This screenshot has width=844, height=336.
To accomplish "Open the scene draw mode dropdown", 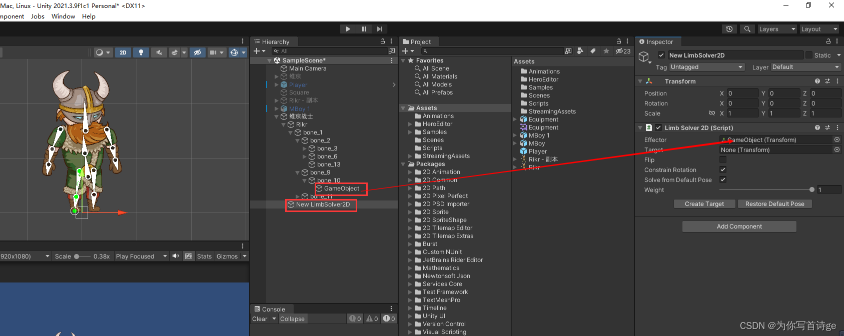I will pyautogui.click(x=103, y=52).
